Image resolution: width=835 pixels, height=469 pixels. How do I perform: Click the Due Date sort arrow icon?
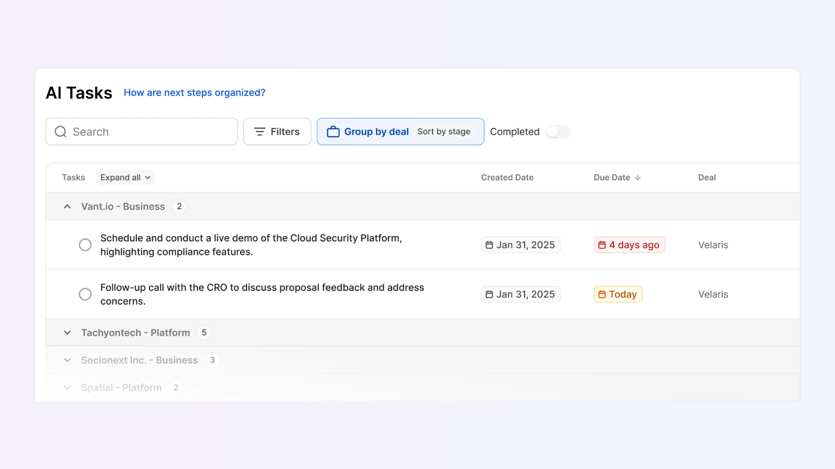pyautogui.click(x=638, y=178)
